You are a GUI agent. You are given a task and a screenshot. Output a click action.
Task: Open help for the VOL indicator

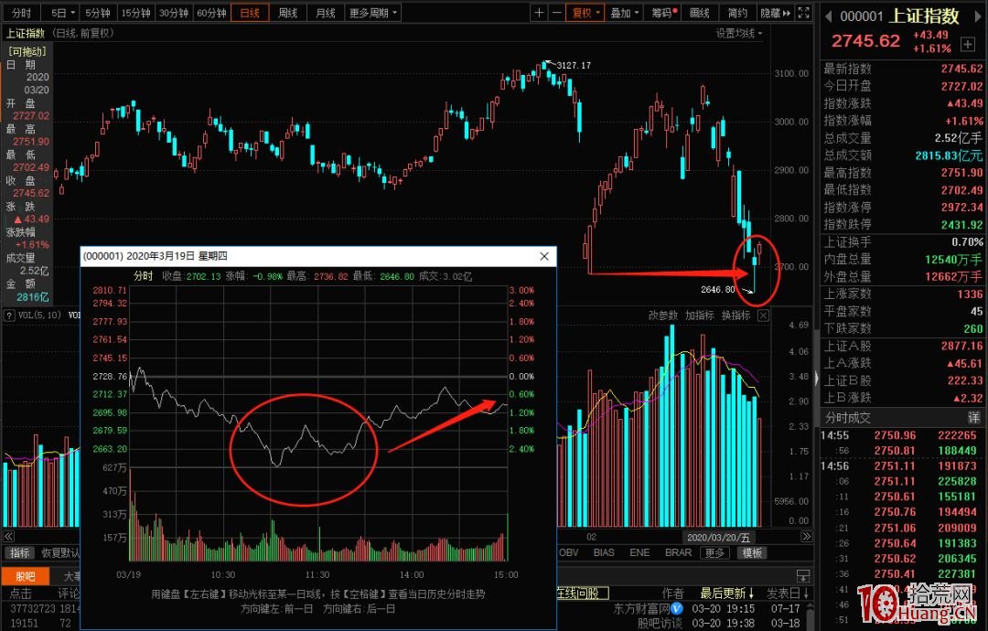pos(9,315)
